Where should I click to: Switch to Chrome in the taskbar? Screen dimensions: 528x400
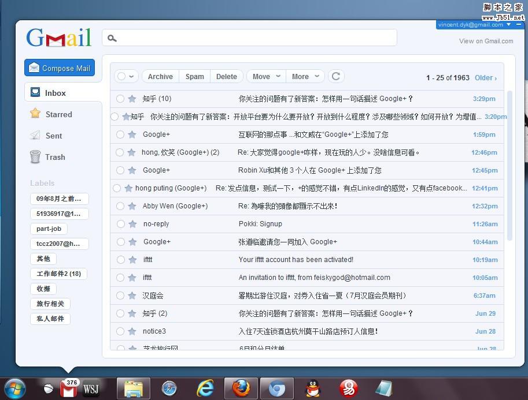277,389
